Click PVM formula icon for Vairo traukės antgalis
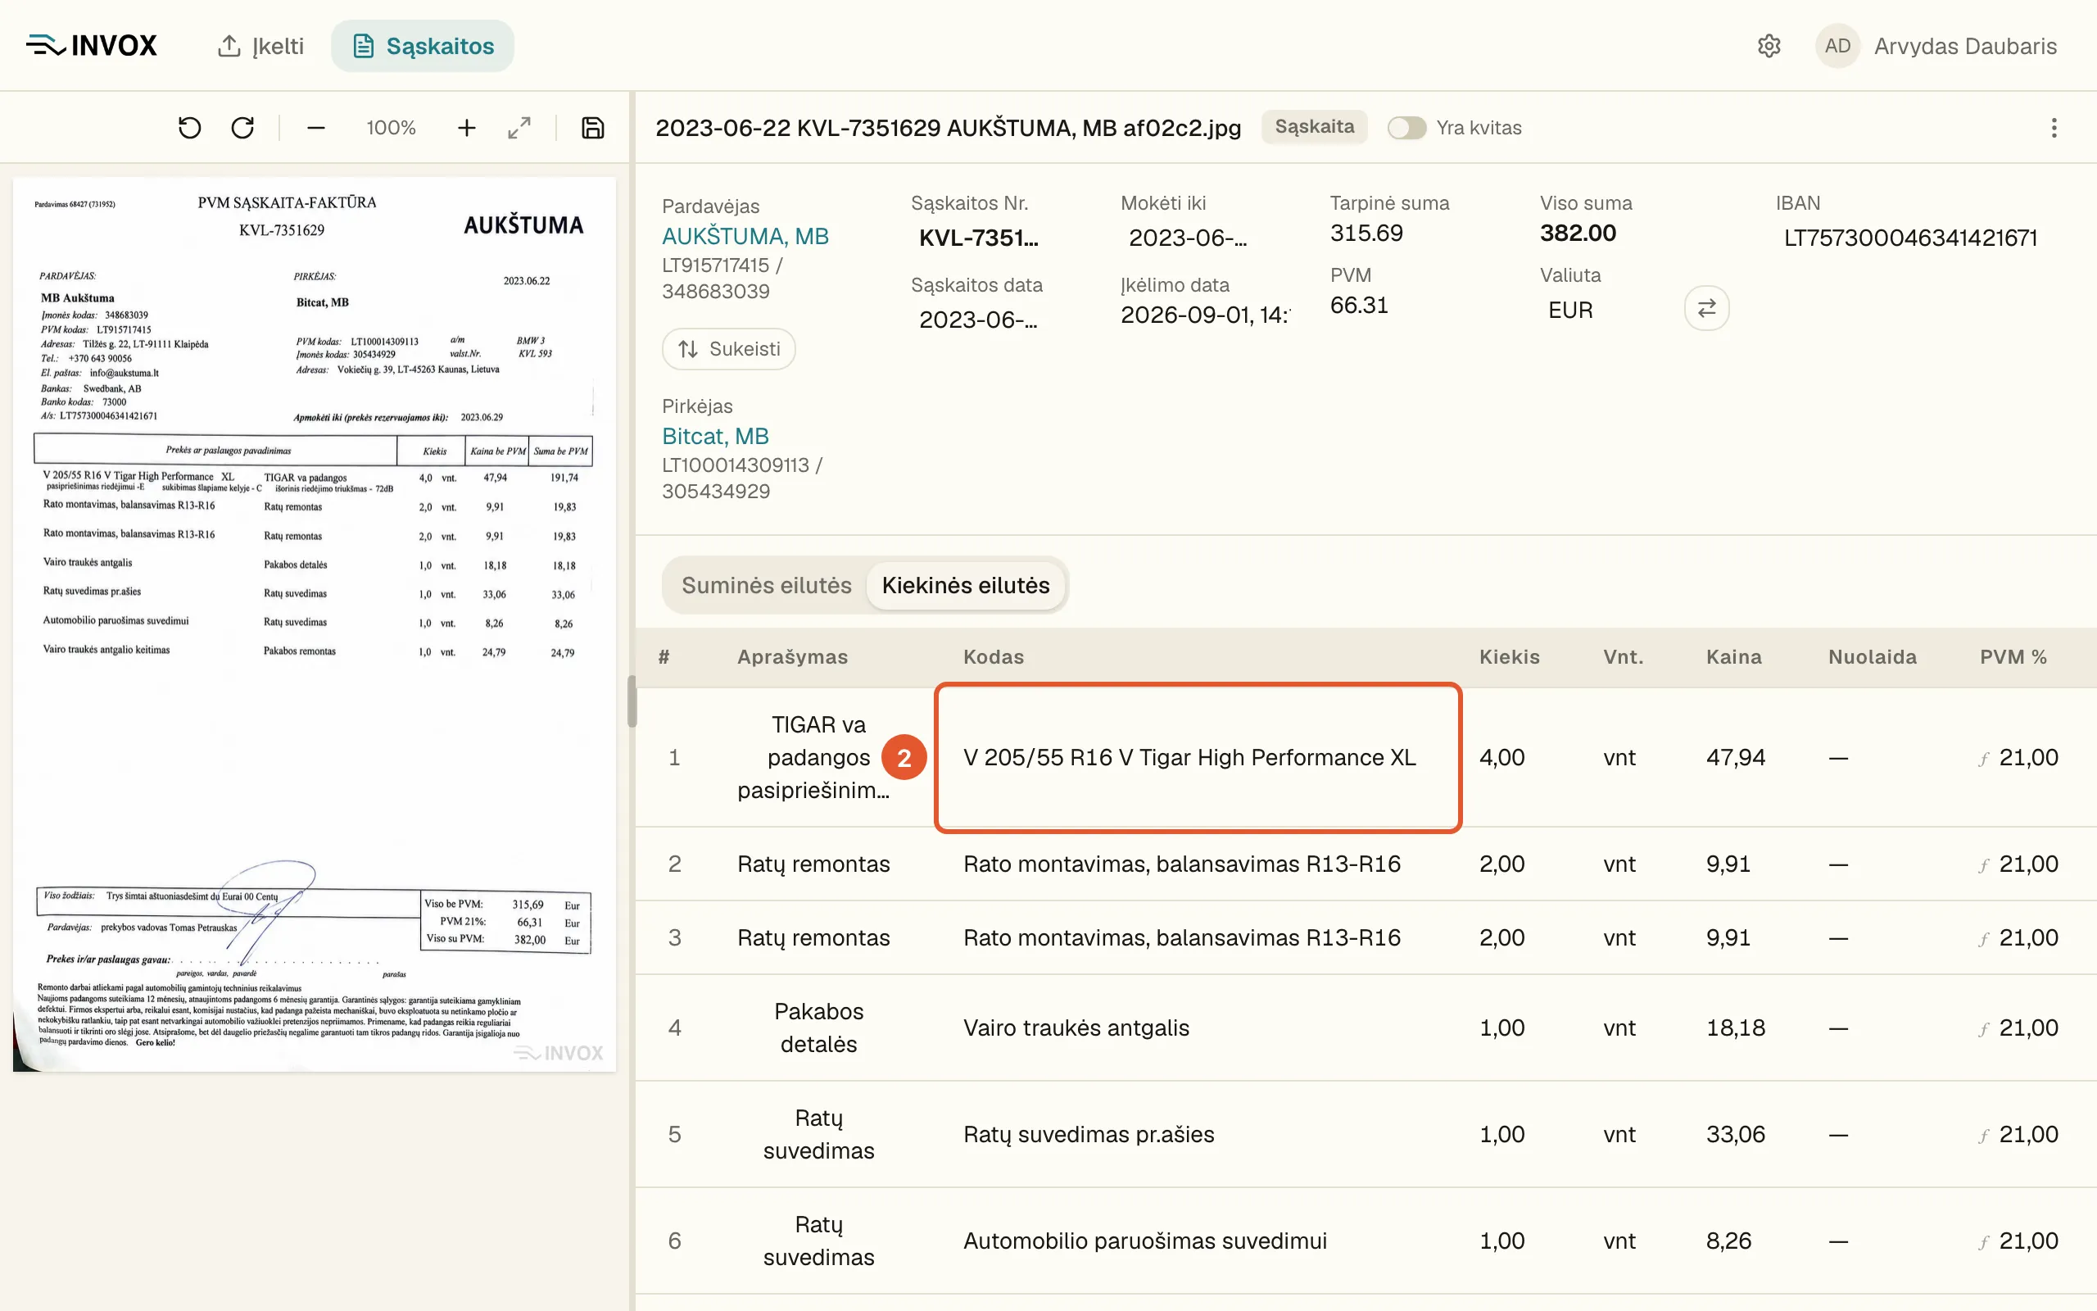 [1983, 1029]
